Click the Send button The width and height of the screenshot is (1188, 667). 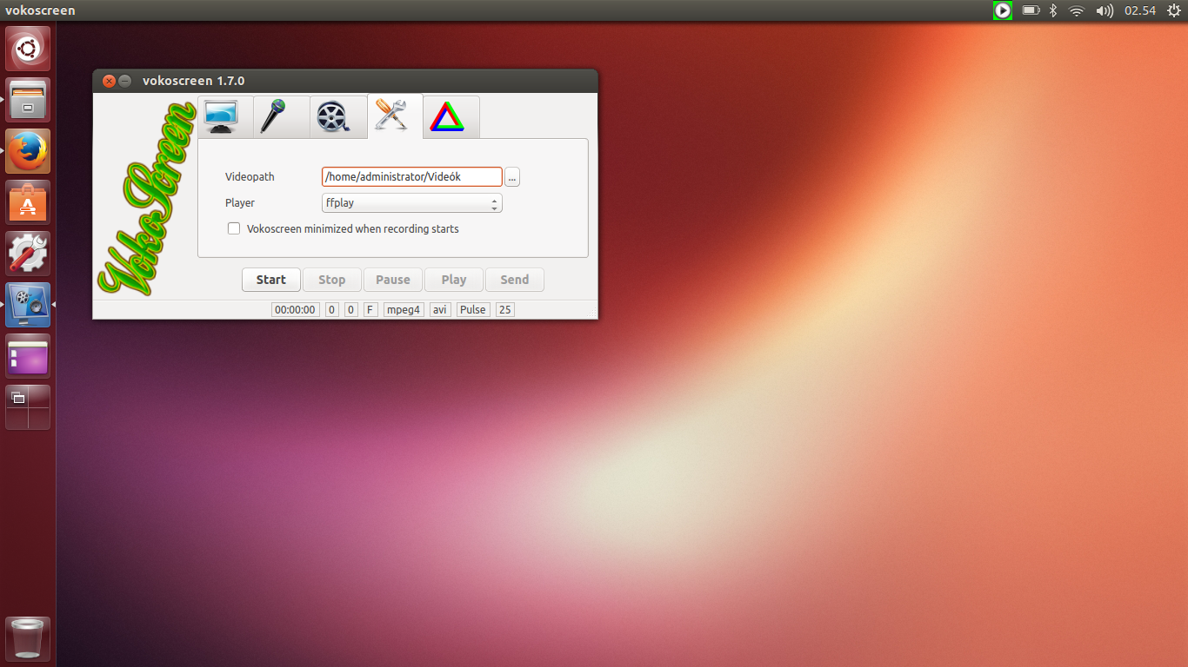point(515,280)
